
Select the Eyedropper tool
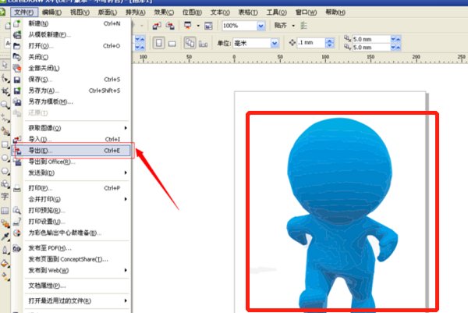pos(5,237)
